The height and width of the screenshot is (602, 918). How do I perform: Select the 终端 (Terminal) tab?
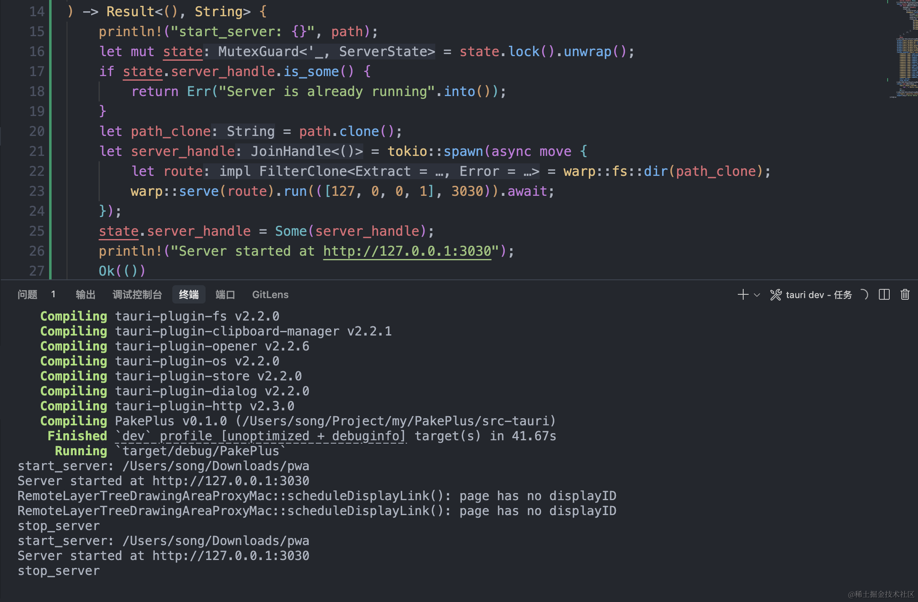click(x=189, y=295)
